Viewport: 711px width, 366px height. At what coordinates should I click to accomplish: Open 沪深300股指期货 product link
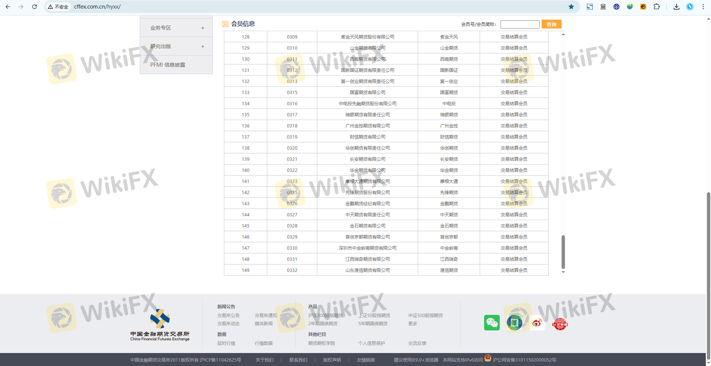click(325, 316)
